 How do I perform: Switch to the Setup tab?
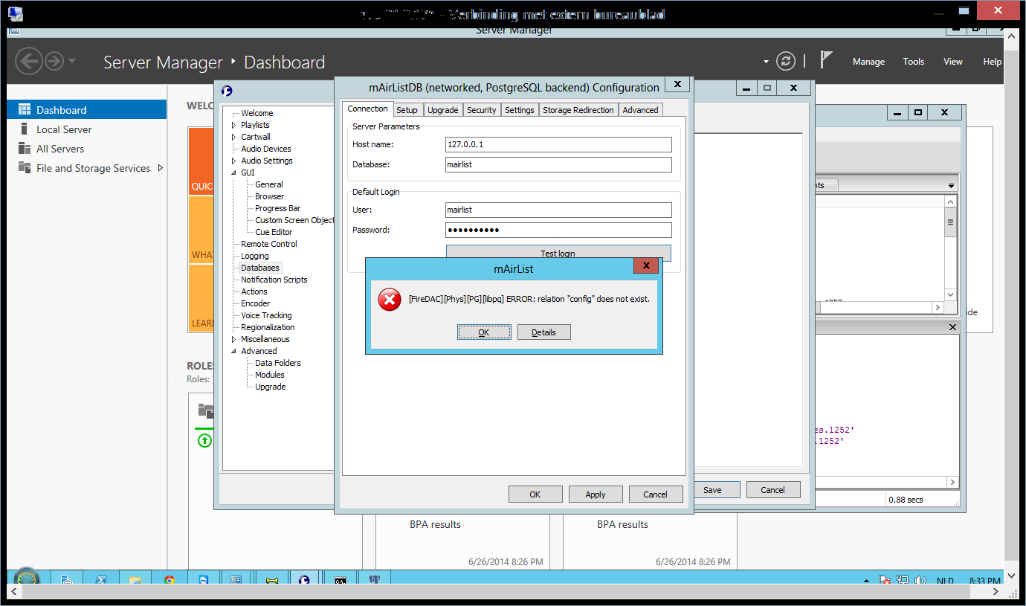pos(407,109)
